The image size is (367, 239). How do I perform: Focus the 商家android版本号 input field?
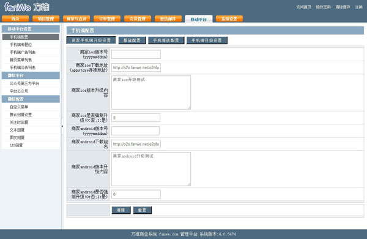tap(136, 131)
